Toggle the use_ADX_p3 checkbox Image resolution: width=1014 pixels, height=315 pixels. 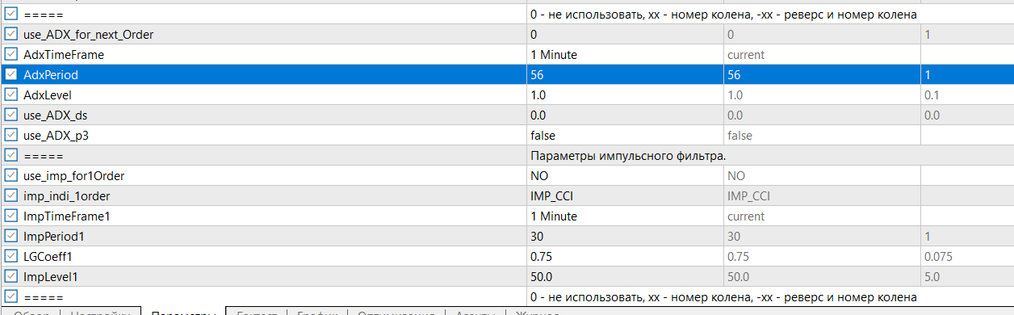(11, 136)
